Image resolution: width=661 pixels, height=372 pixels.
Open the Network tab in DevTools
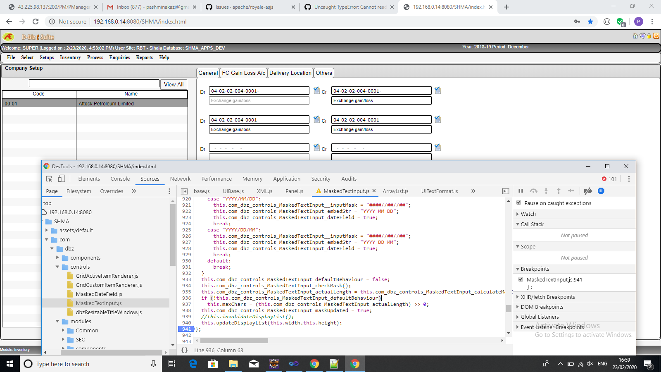click(181, 179)
